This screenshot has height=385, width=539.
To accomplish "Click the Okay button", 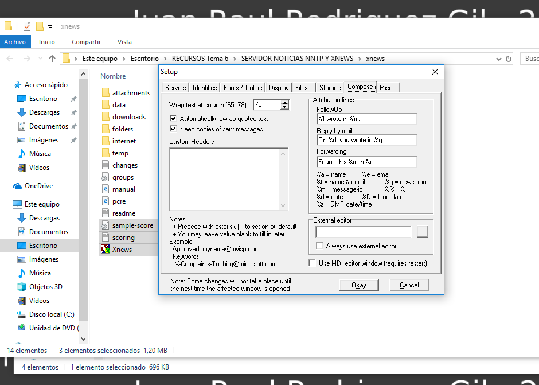I will [x=358, y=285].
